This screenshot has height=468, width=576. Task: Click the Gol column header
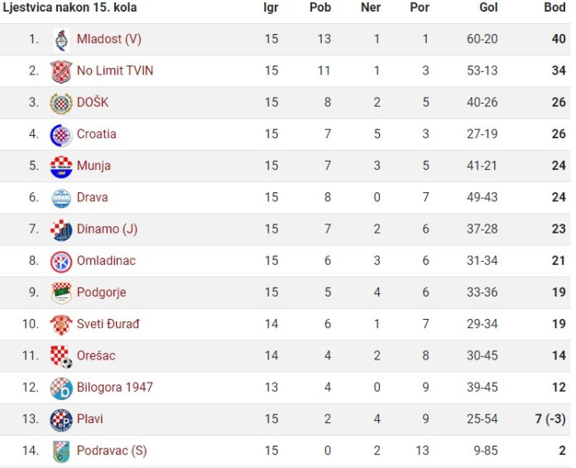tap(488, 7)
